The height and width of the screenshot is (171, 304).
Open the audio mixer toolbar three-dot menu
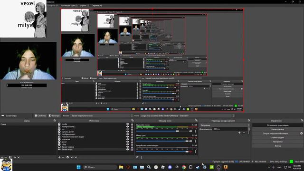coord(142,157)
